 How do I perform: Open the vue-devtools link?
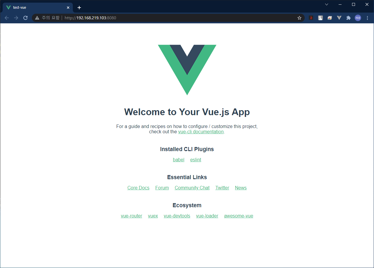pos(177,216)
